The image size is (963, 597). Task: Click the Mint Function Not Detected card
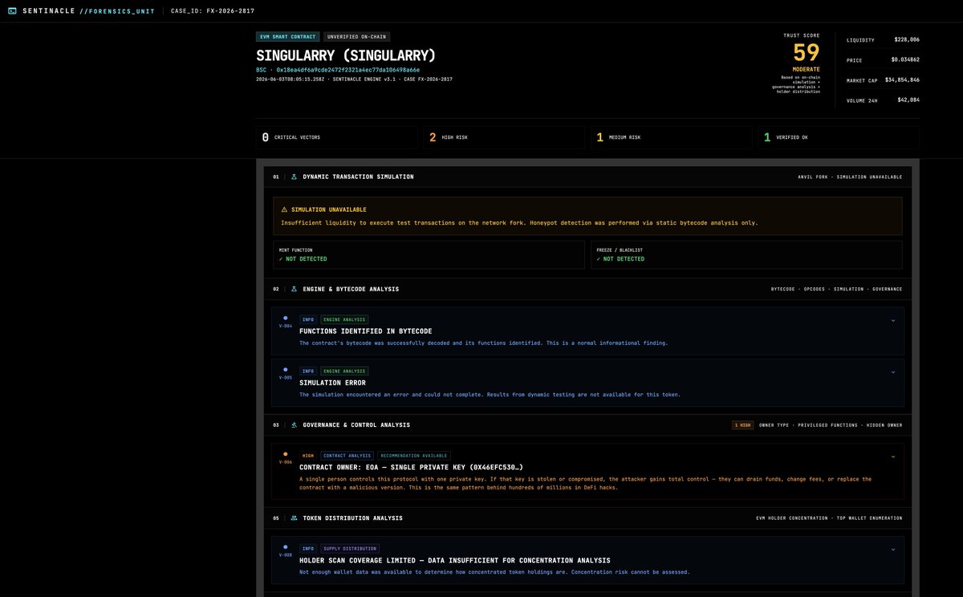[429, 255]
